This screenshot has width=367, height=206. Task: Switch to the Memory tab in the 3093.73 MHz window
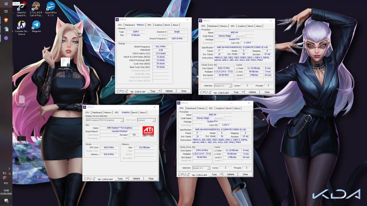224,26
